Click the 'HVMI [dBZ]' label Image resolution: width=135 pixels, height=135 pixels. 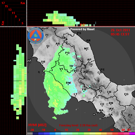(x=37, y=125)
